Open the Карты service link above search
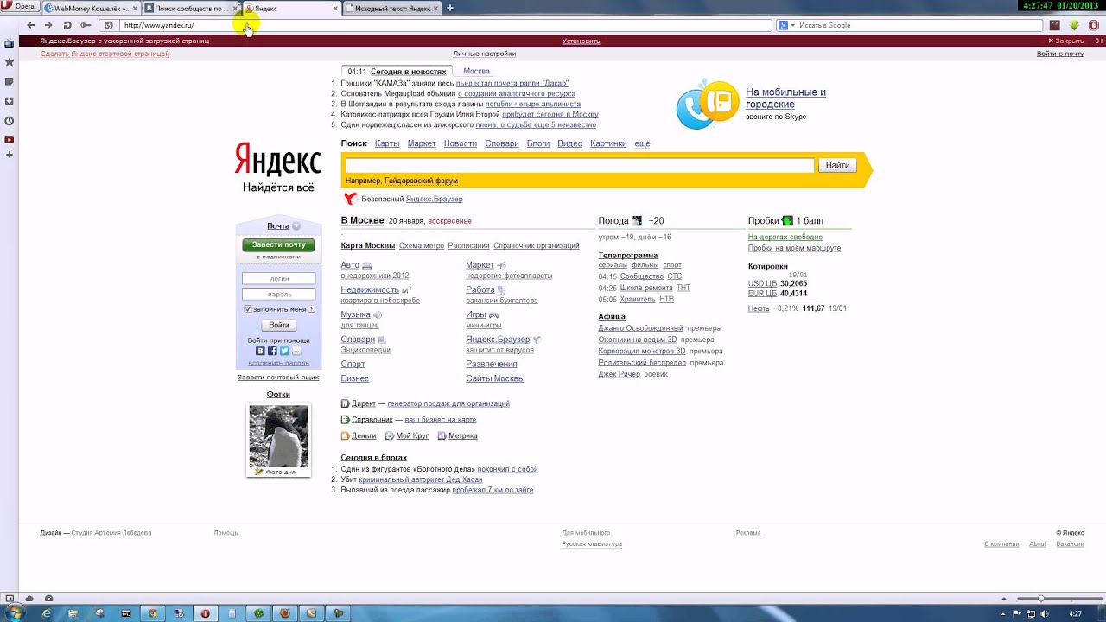This screenshot has height=622, width=1106. click(387, 143)
